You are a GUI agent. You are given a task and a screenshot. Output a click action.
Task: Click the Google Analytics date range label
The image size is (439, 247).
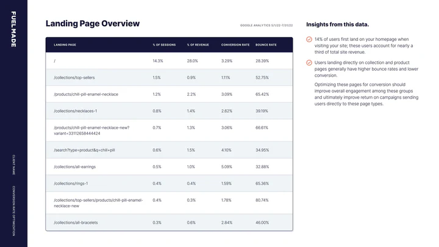point(266,26)
